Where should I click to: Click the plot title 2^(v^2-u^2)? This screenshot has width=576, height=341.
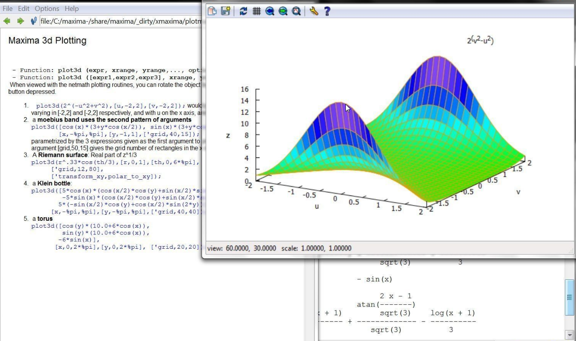coord(480,40)
